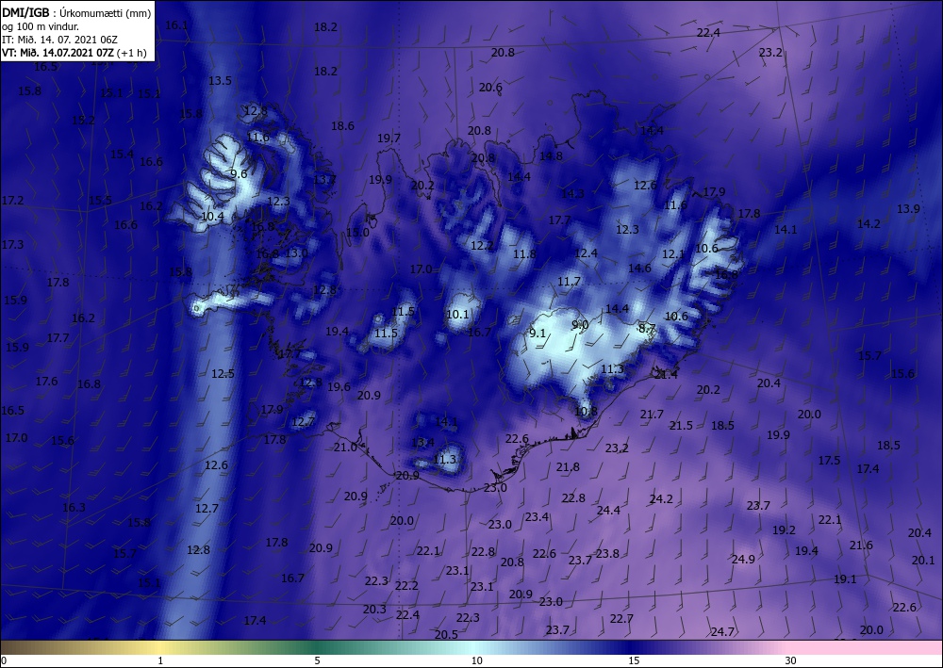Click the map value 20.5
The height and width of the screenshot is (668, 943).
click(x=446, y=634)
